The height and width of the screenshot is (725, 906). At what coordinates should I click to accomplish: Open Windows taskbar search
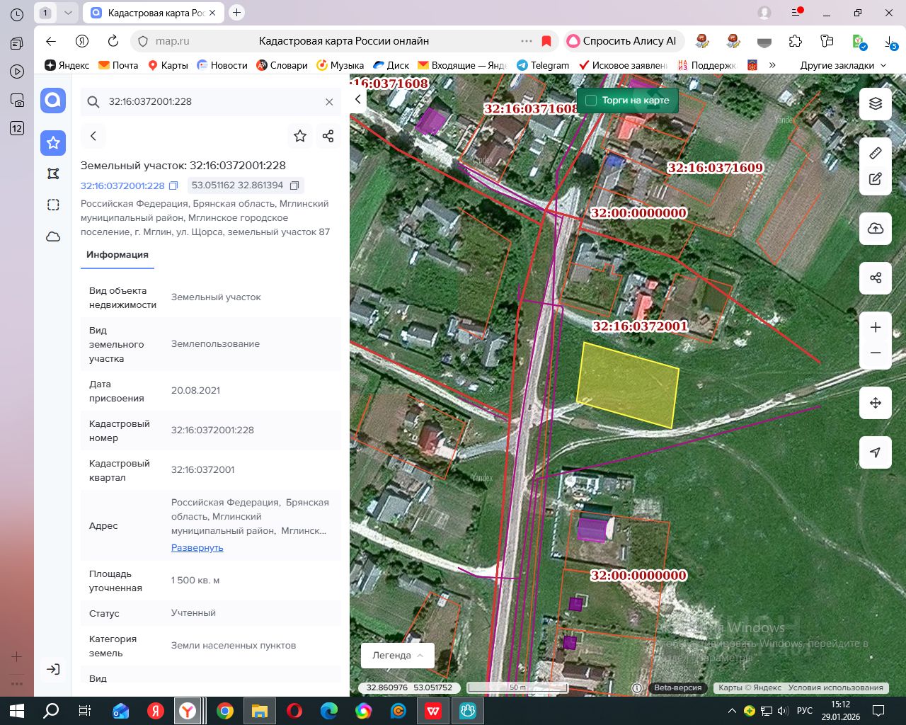coord(51,711)
